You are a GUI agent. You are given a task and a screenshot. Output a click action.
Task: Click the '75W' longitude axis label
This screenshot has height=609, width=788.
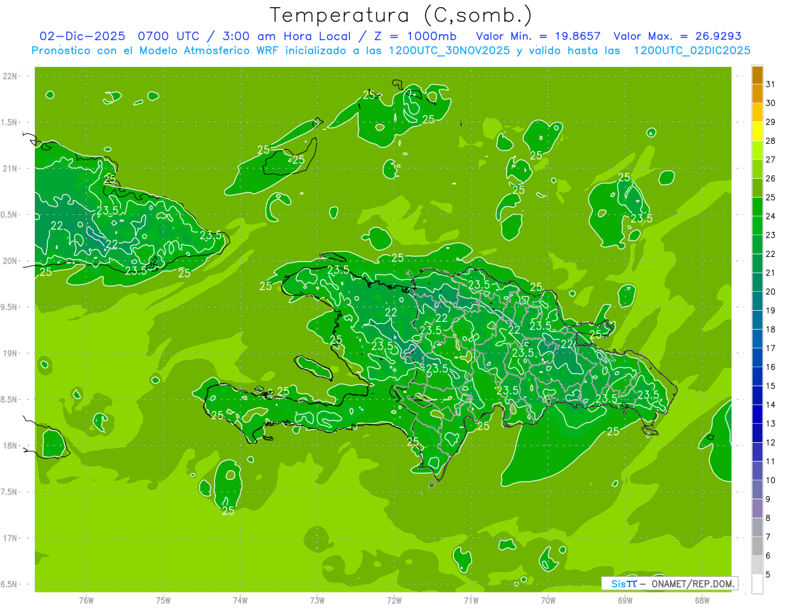[x=164, y=600]
